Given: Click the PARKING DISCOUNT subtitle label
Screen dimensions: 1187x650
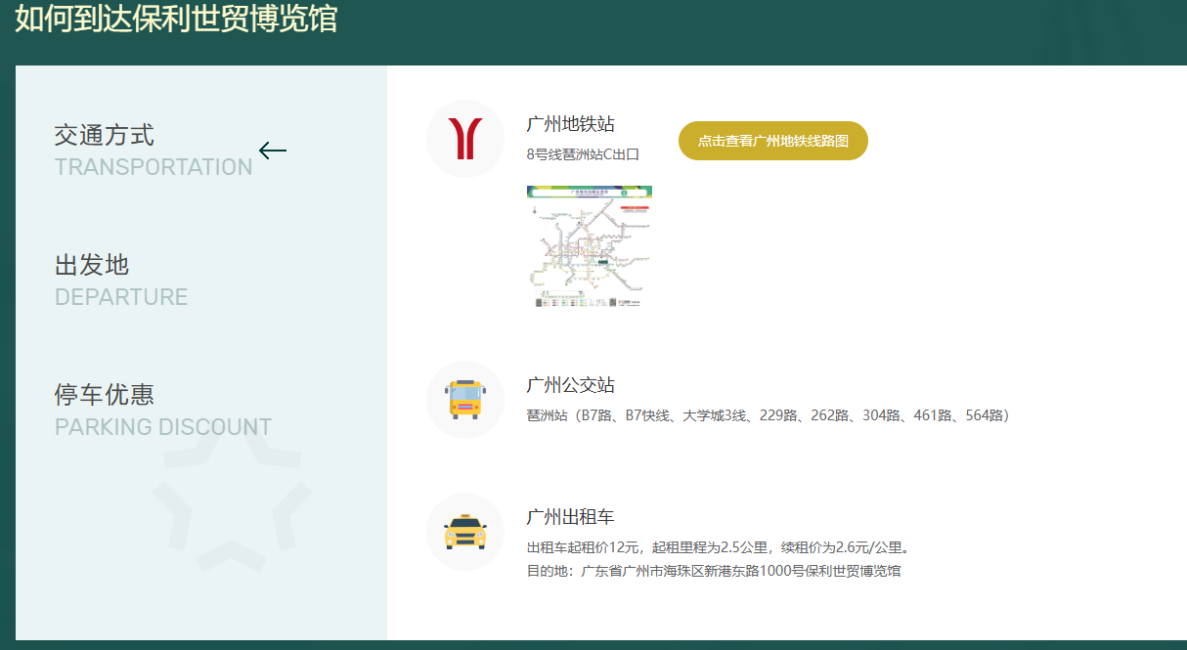Looking at the screenshot, I should (x=163, y=427).
